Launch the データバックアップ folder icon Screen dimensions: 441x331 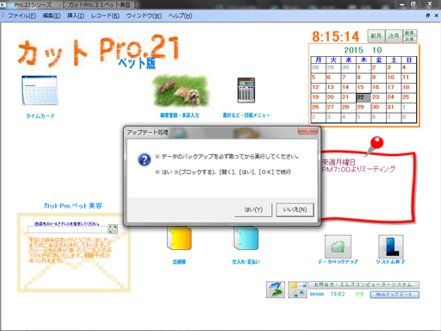(338, 247)
